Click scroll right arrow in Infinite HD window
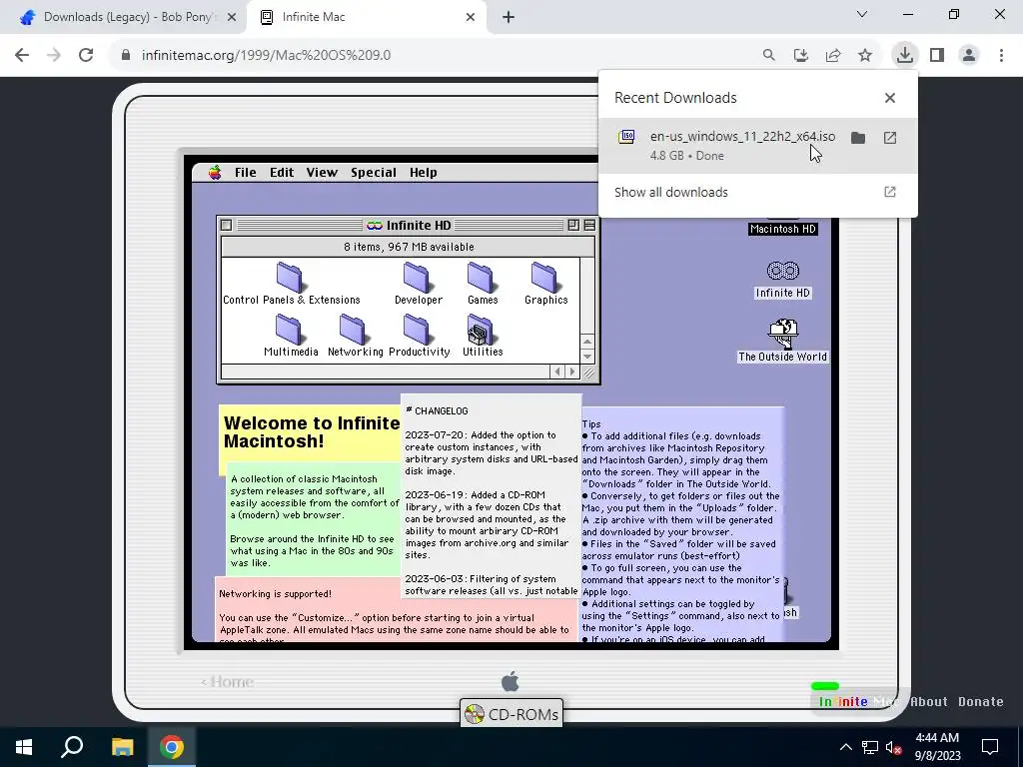 pyautogui.click(x=572, y=372)
